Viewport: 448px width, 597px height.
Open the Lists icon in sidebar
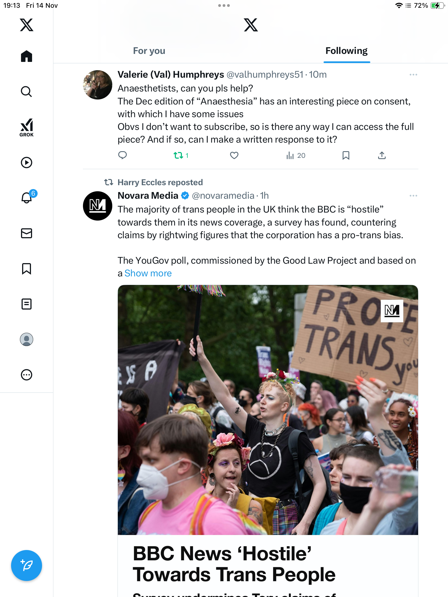point(27,304)
